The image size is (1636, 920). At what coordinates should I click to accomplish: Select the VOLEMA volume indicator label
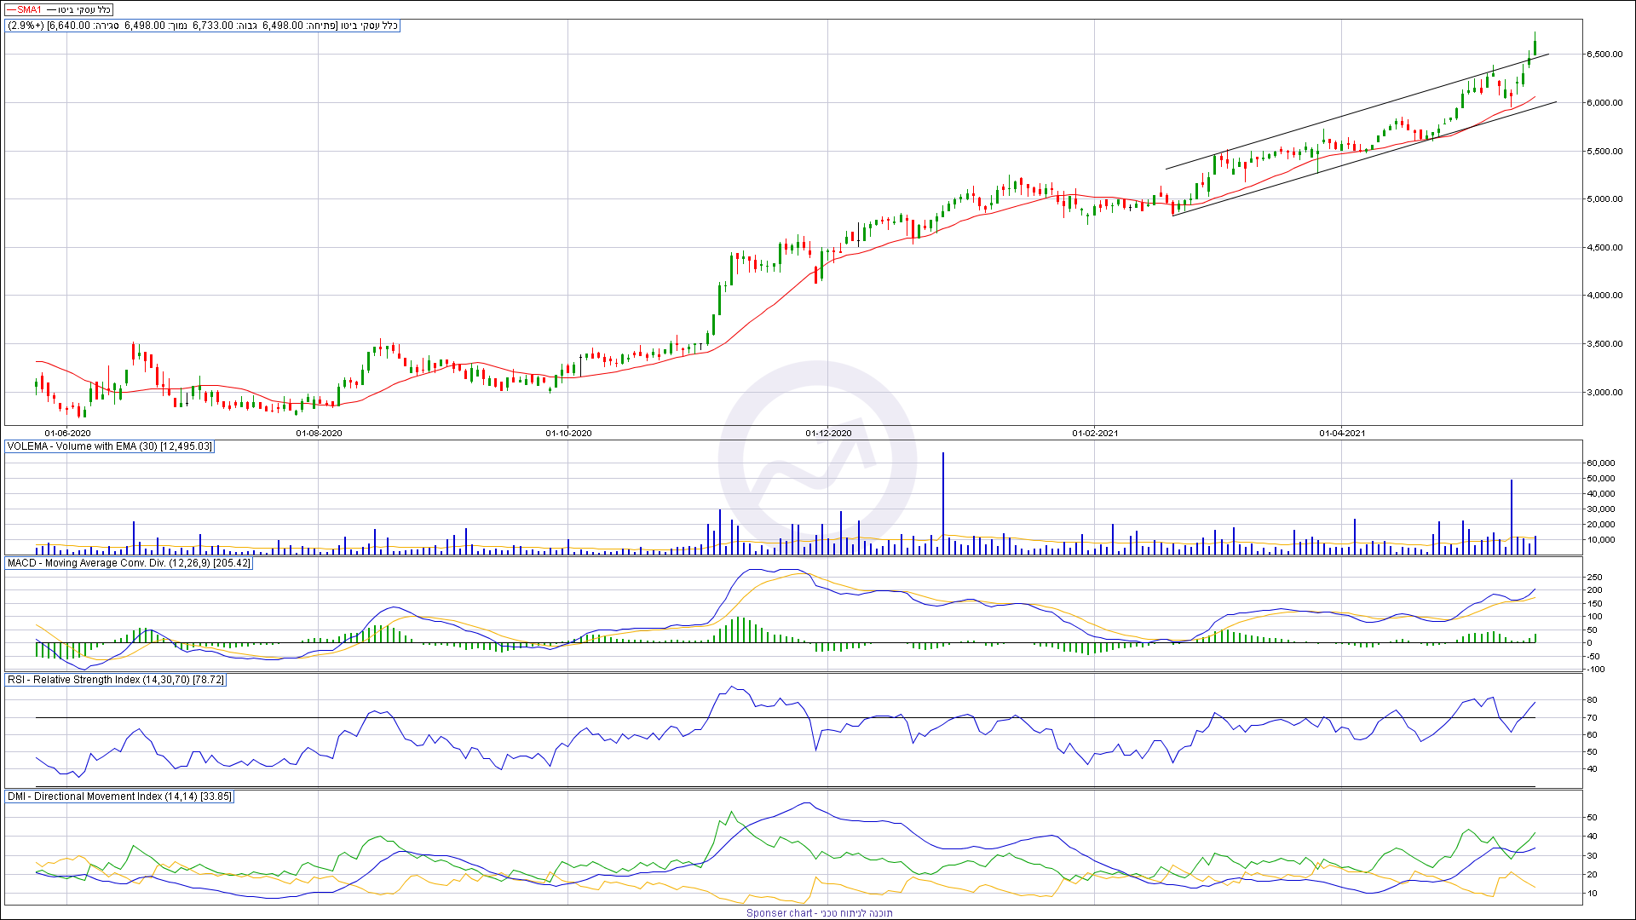pos(110,446)
